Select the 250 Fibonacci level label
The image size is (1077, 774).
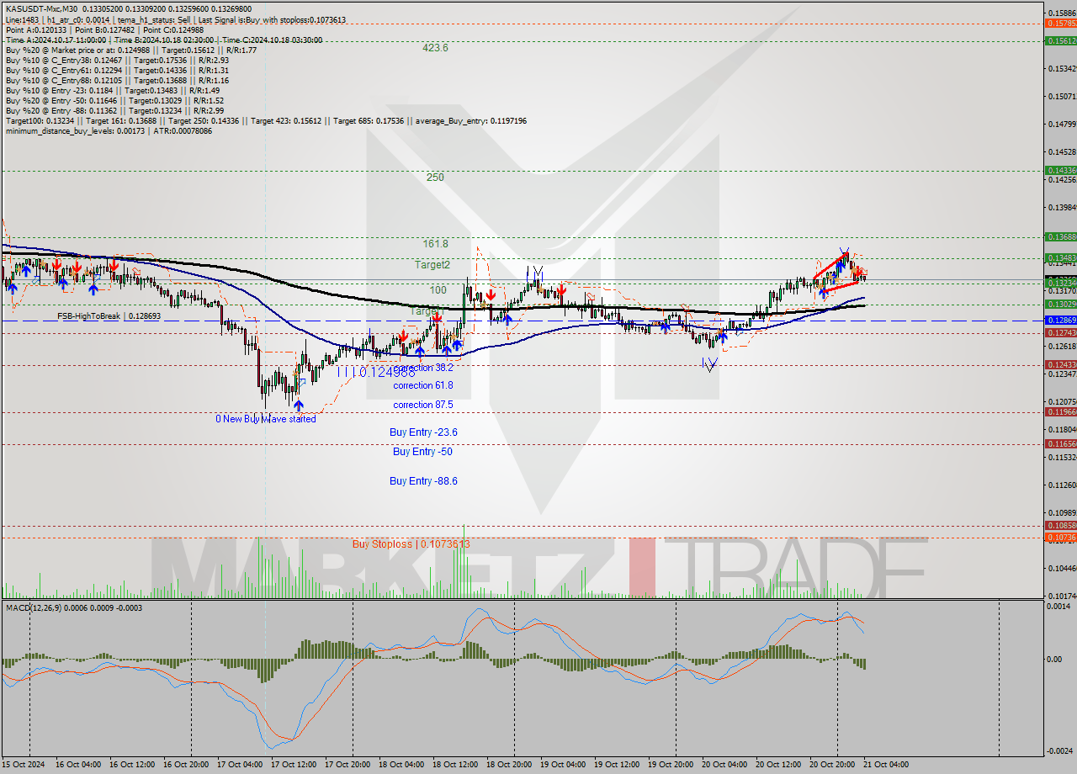(x=435, y=178)
